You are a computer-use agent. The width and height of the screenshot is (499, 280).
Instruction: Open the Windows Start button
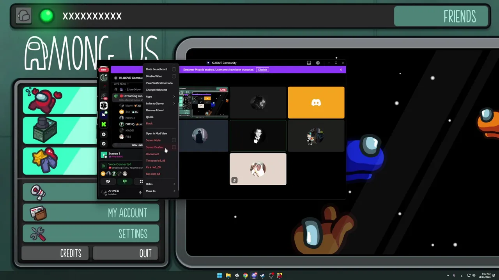pyautogui.click(x=219, y=275)
